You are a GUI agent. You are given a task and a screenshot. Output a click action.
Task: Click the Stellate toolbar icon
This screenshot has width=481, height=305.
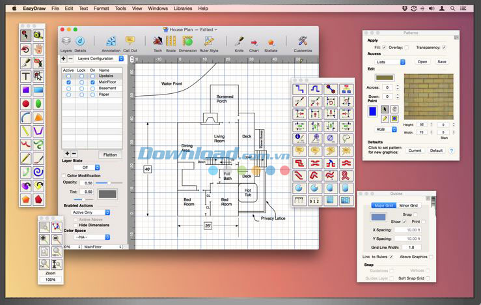[x=271, y=42]
